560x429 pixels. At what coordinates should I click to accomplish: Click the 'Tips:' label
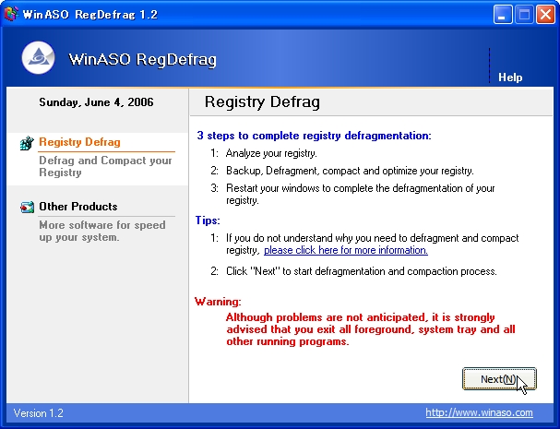(208, 220)
